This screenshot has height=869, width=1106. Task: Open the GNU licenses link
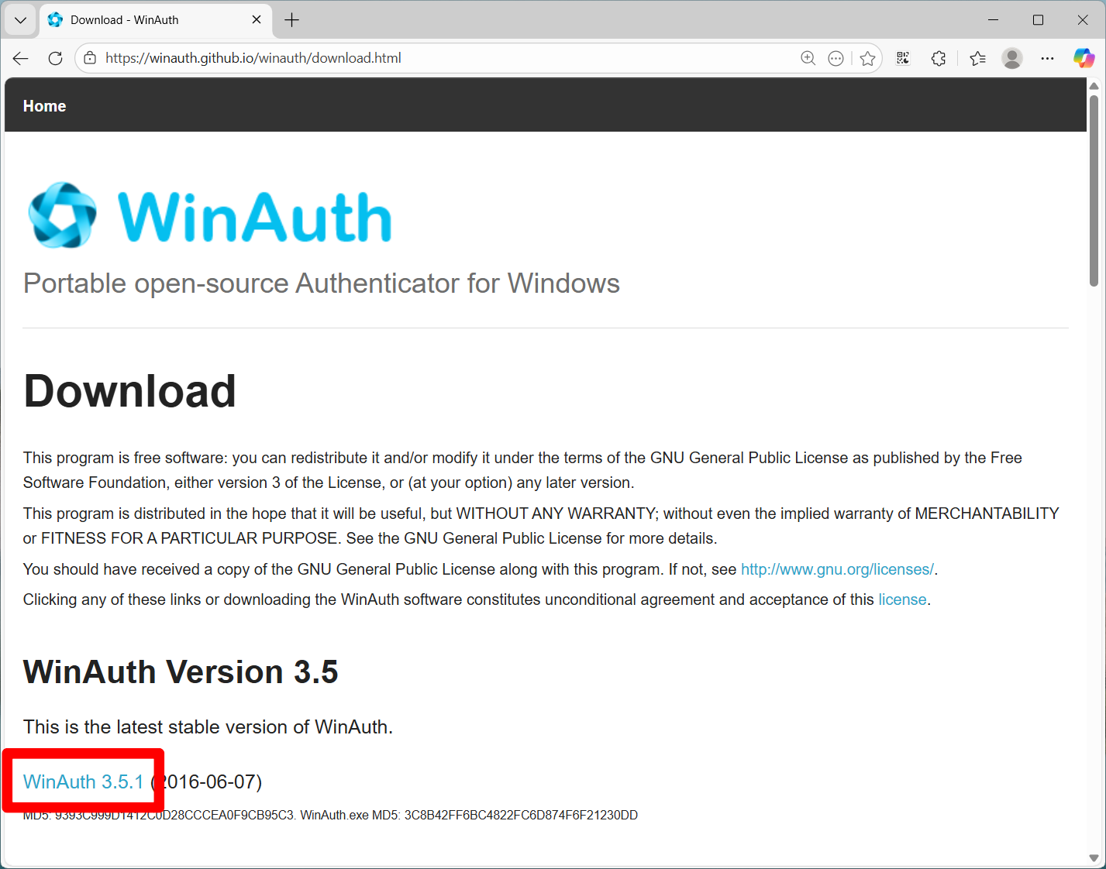[x=837, y=568]
